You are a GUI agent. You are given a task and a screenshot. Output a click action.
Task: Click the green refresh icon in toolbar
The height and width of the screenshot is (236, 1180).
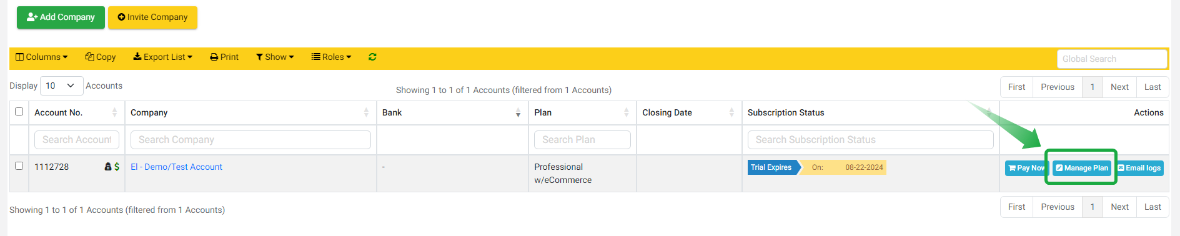pos(372,57)
